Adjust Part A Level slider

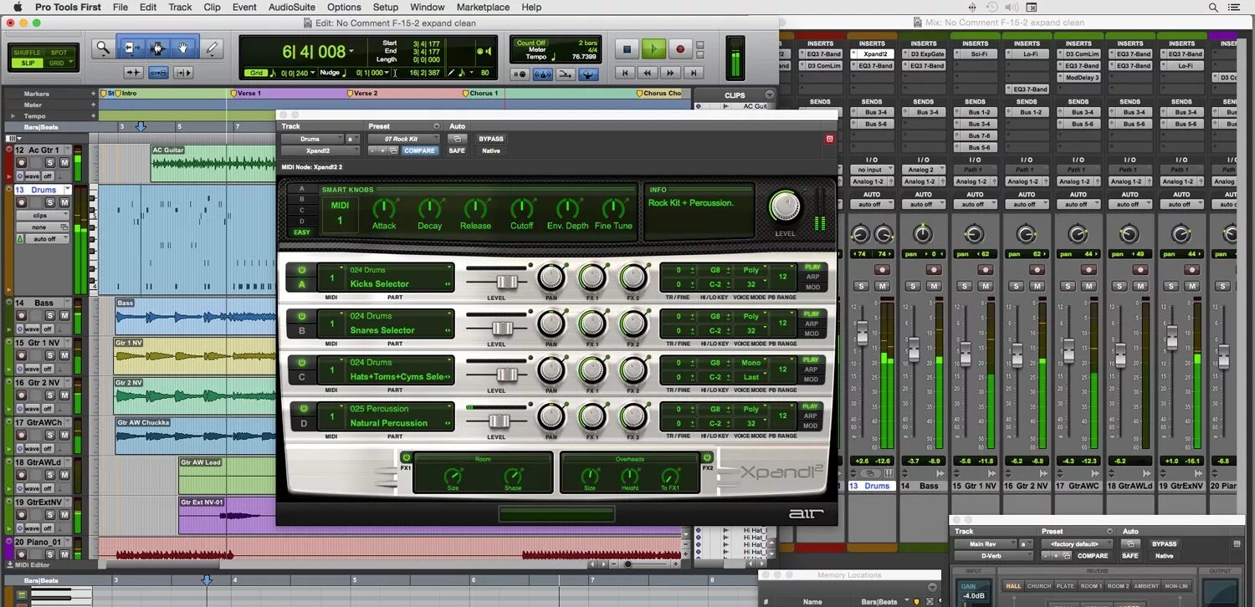(506, 281)
